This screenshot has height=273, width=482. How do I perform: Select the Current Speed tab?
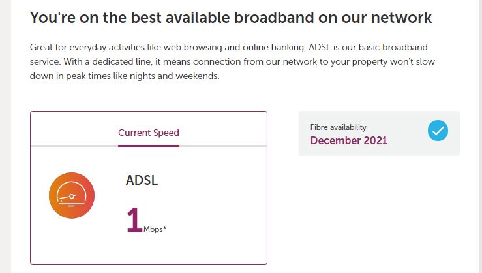point(149,133)
